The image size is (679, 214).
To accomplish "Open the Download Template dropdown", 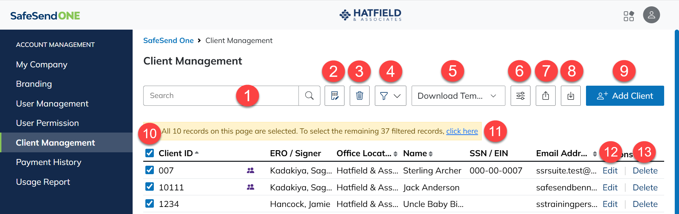I will click(458, 96).
